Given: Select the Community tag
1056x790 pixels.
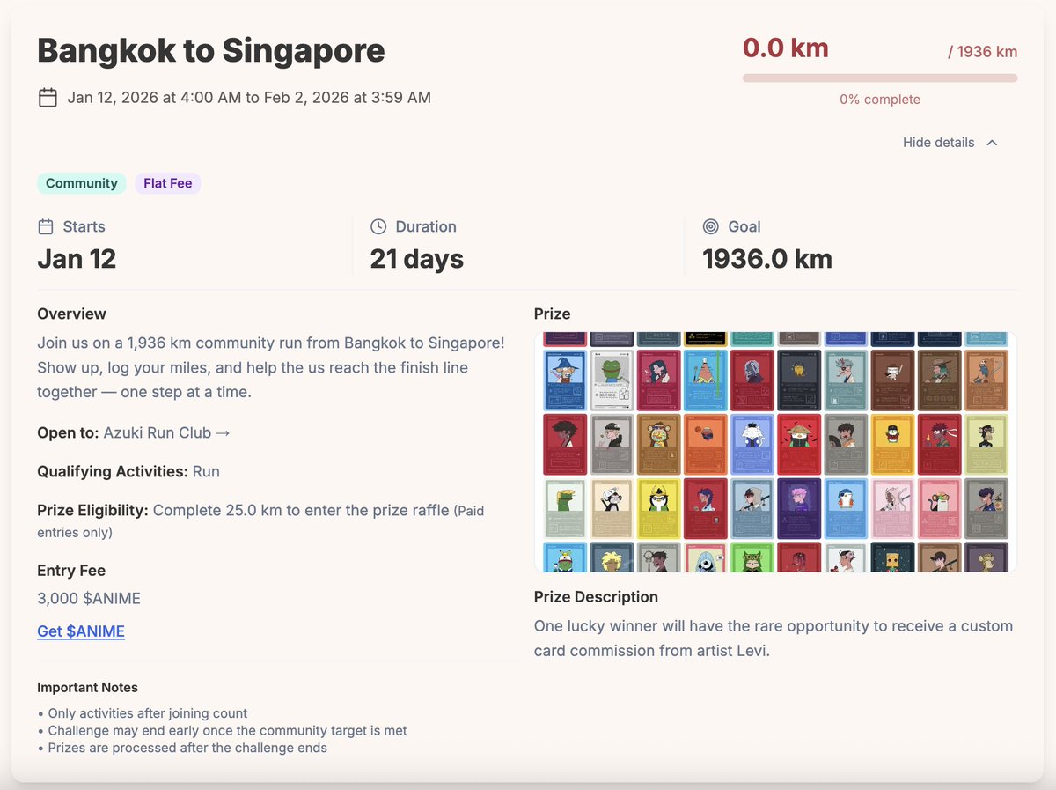Looking at the screenshot, I should click(x=81, y=183).
